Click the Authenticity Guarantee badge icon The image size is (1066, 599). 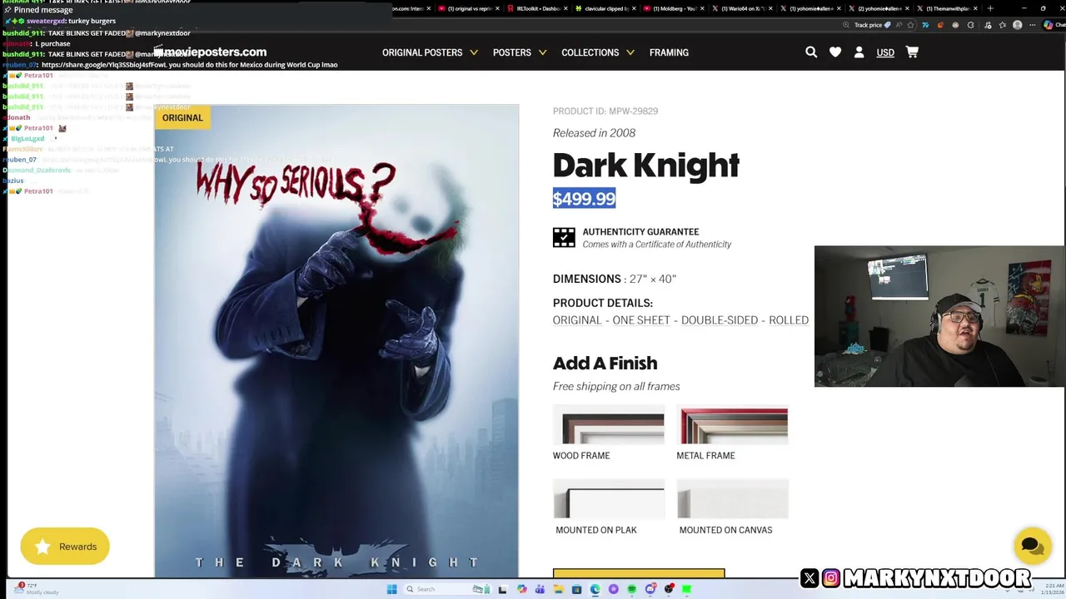point(564,238)
